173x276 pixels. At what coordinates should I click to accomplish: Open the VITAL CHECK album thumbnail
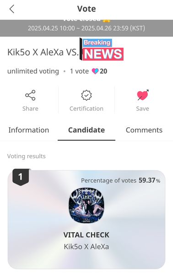click(x=86, y=206)
